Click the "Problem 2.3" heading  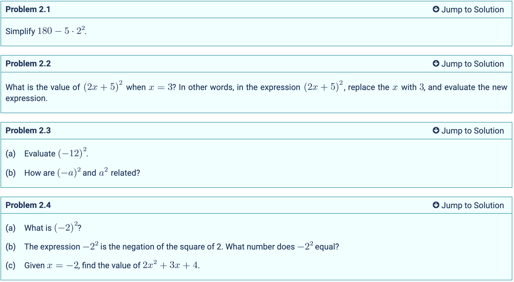(x=28, y=131)
